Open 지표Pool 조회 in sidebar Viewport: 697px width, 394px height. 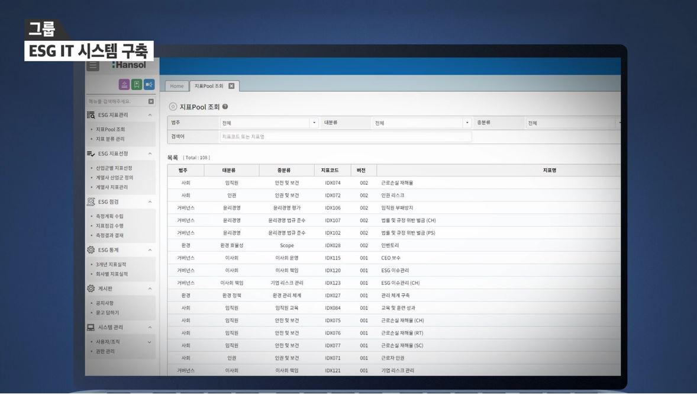pyautogui.click(x=110, y=129)
